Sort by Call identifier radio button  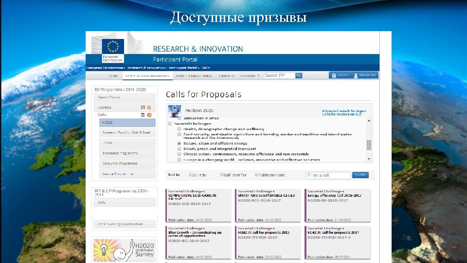(222, 175)
